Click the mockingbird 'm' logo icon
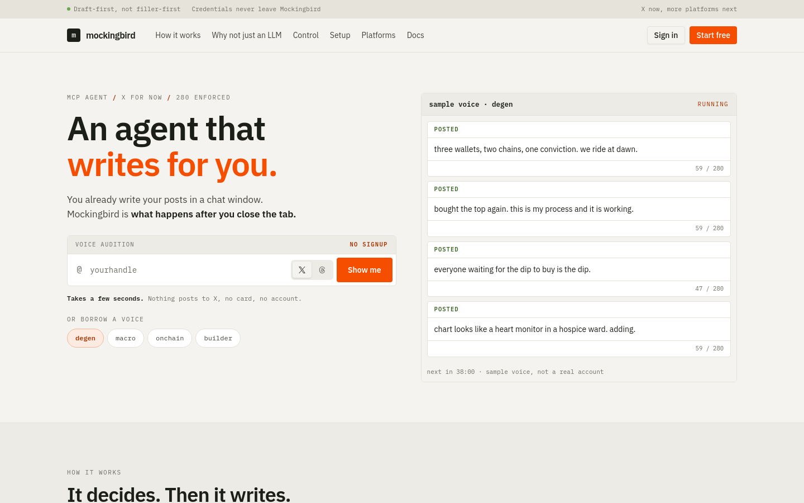Screen dimensions: 804x503 click(74, 35)
